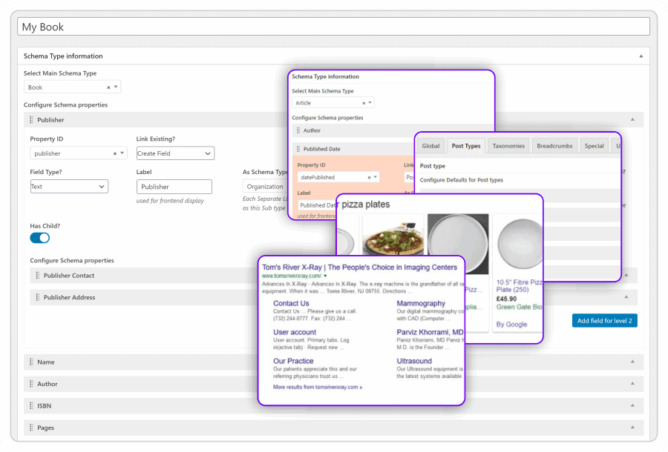Open the dark round pizza plate thumbnail
Image resolution: width=668 pixels, height=452 pixels.
point(458,243)
